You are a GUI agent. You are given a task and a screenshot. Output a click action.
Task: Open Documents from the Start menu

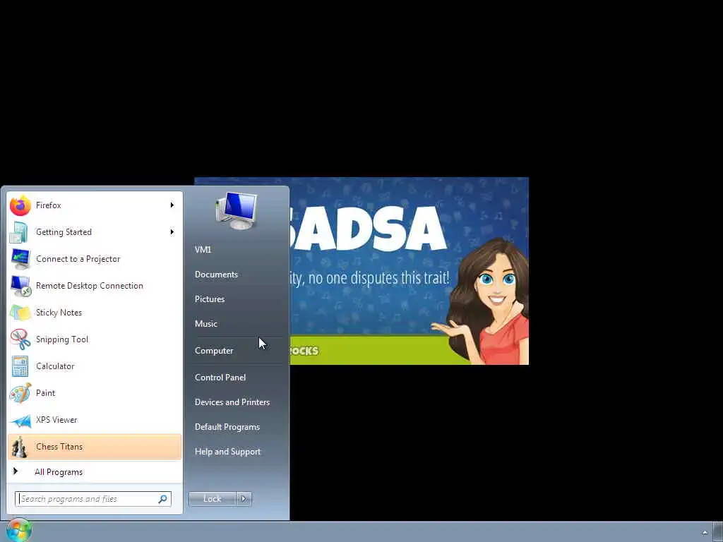tap(216, 275)
